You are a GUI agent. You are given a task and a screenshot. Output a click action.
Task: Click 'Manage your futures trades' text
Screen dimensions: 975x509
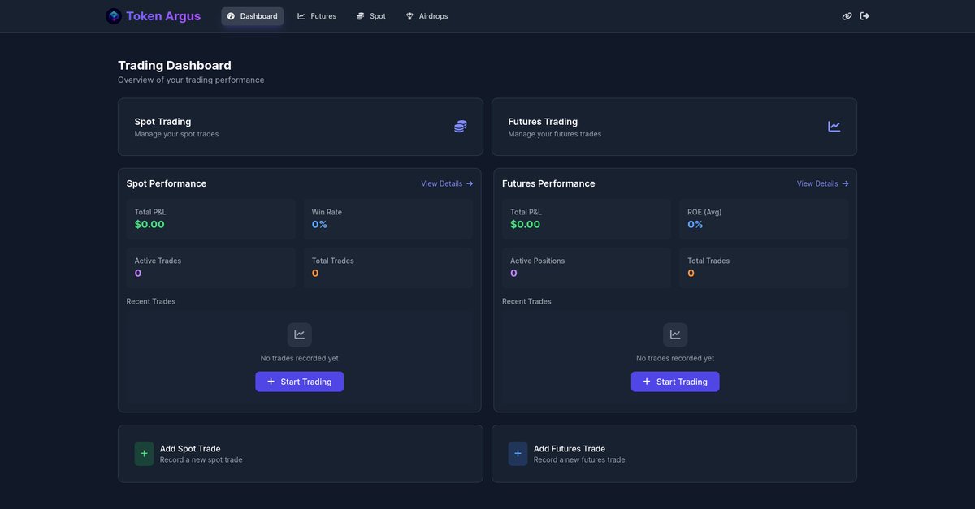pos(555,134)
